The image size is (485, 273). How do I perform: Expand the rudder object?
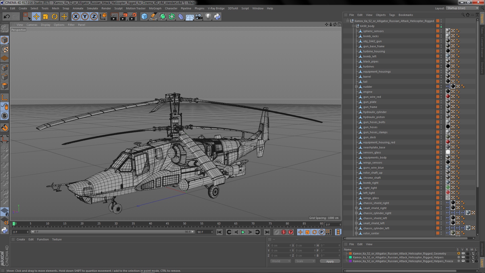point(356,87)
